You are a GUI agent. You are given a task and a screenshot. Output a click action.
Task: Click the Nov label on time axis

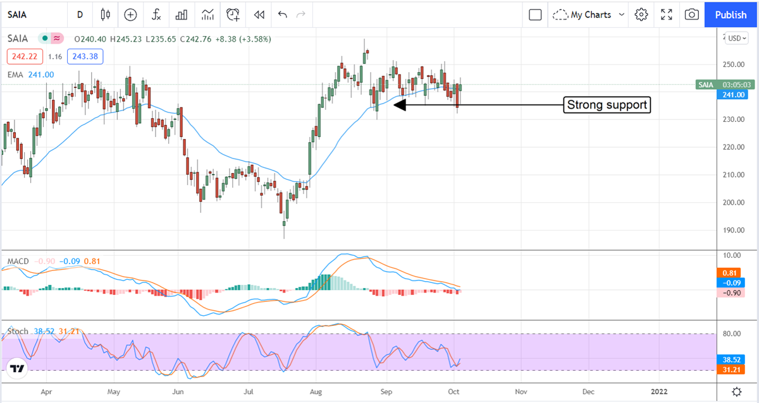pyautogui.click(x=520, y=392)
